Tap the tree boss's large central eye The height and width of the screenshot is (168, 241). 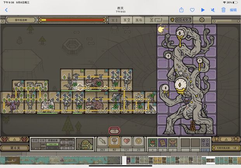180,85
